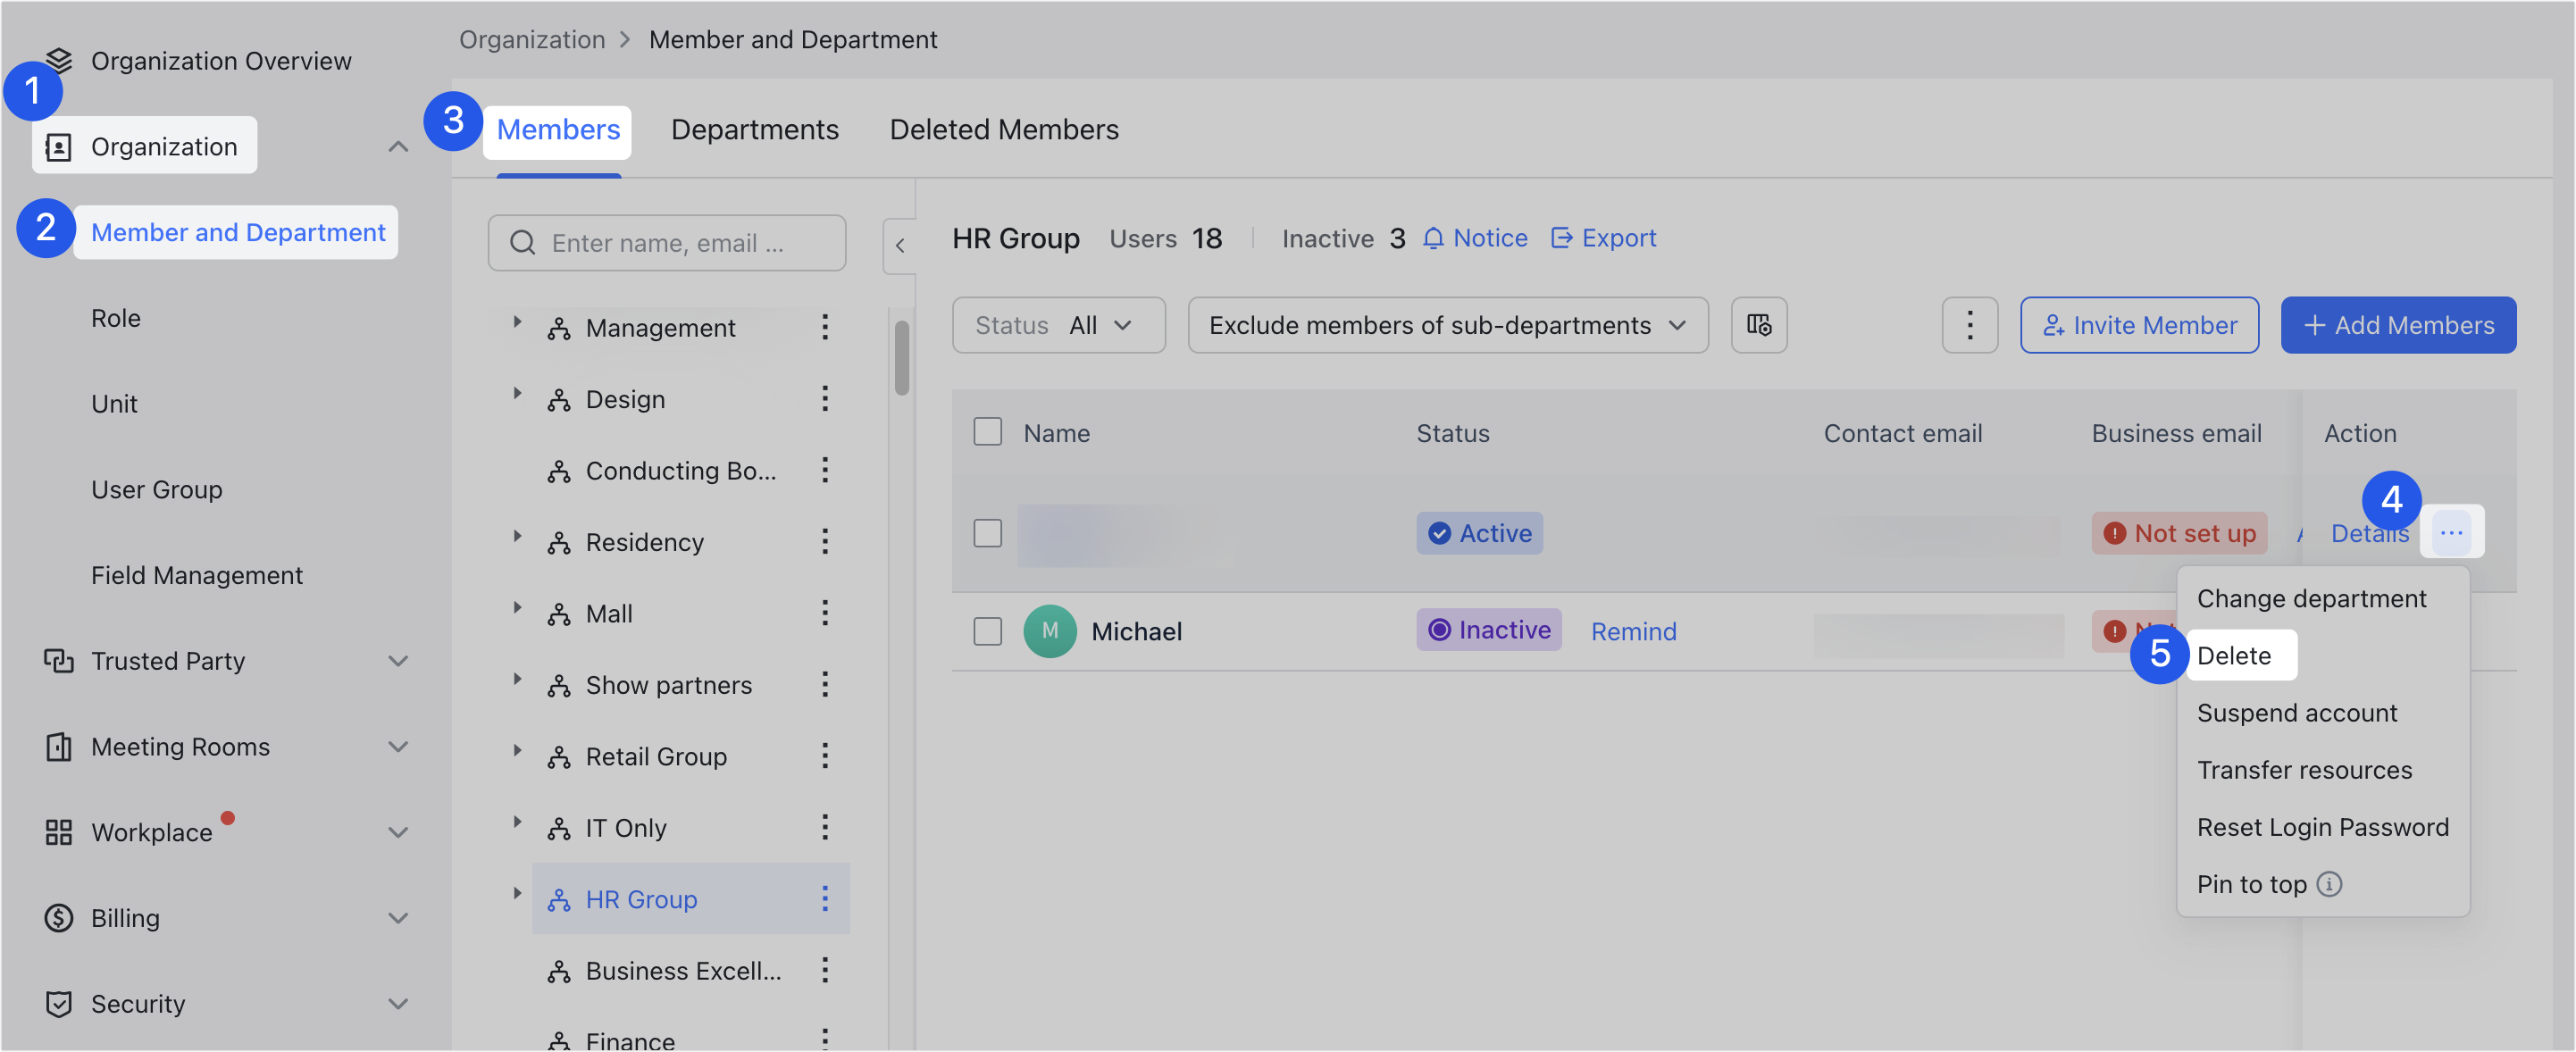This screenshot has width=2576, height=1052.
Task: Select Suspend account from the context menu
Action: point(2297,712)
